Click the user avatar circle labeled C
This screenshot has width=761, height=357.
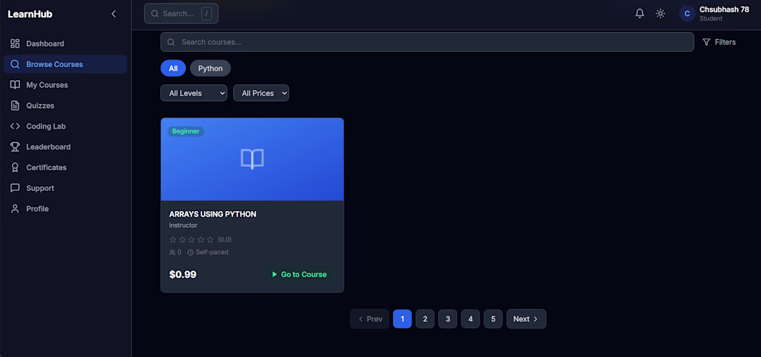(687, 14)
